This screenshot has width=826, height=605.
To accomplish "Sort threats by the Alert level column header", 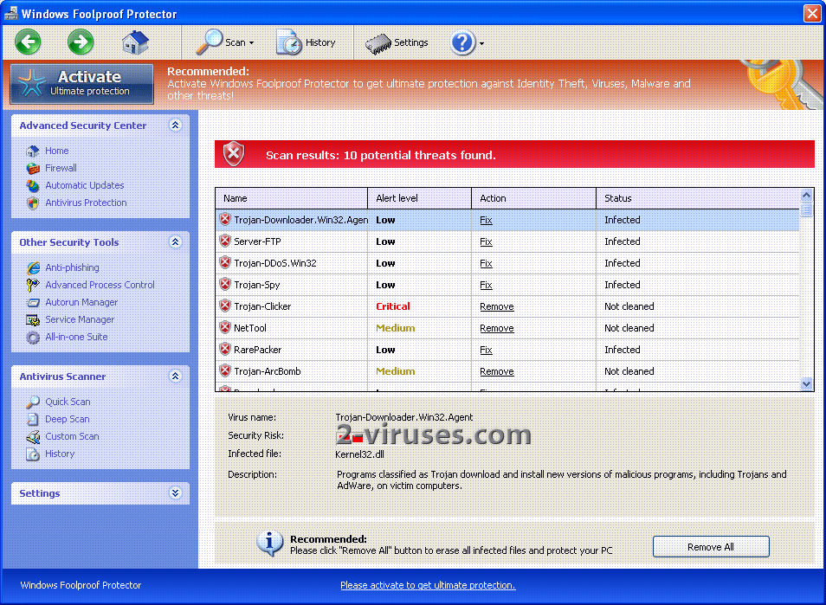I will (419, 198).
